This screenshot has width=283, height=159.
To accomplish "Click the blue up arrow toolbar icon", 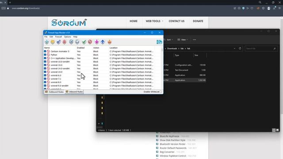I will coord(103,42).
